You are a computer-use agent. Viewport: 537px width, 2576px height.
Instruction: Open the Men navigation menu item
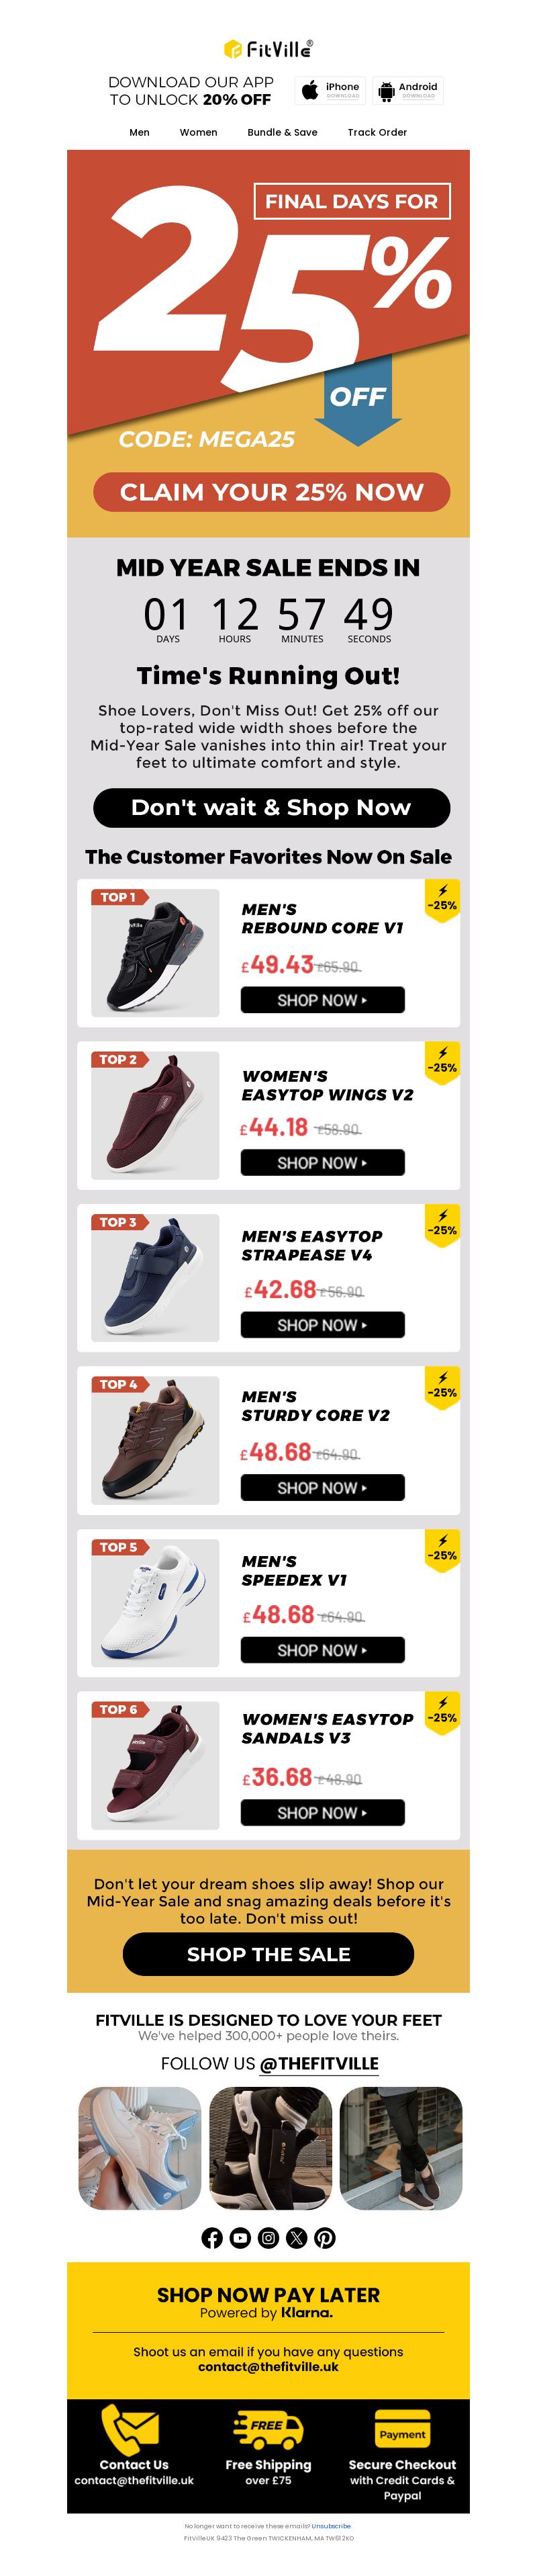[x=140, y=132]
